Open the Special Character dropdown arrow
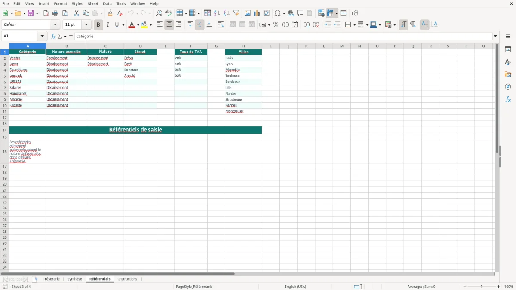 [284, 13]
